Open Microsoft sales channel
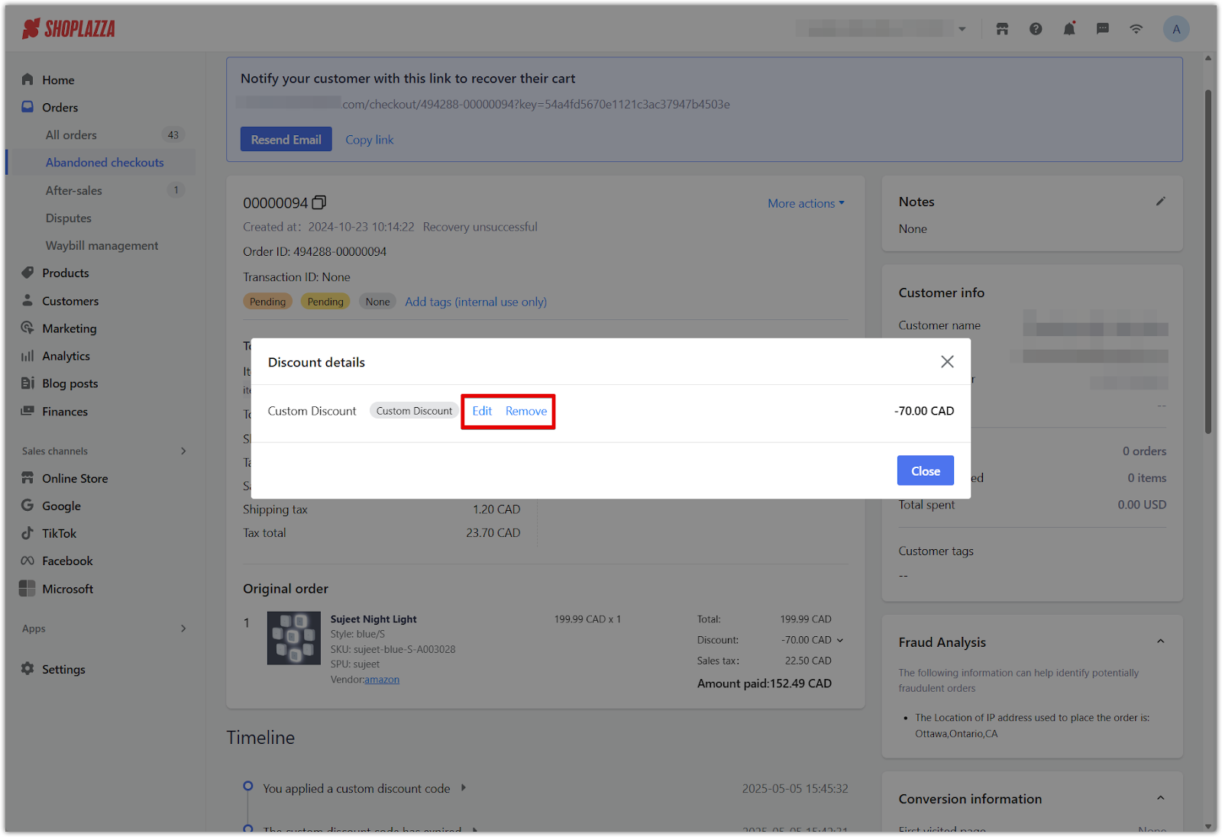This screenshot has height=837, width=1222. pyautogui.click(x=67, y=590)
